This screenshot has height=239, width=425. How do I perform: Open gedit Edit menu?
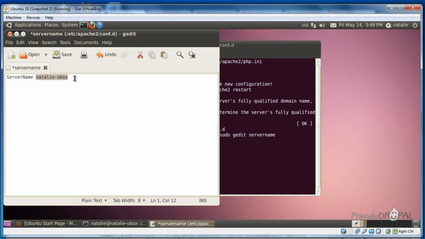20,42
